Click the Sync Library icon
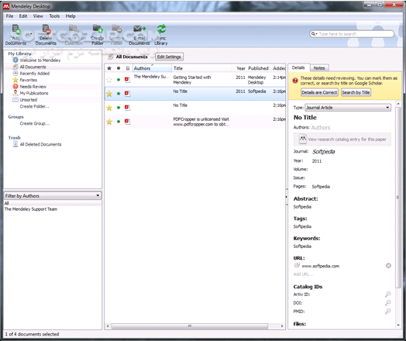 click(161, 29)
